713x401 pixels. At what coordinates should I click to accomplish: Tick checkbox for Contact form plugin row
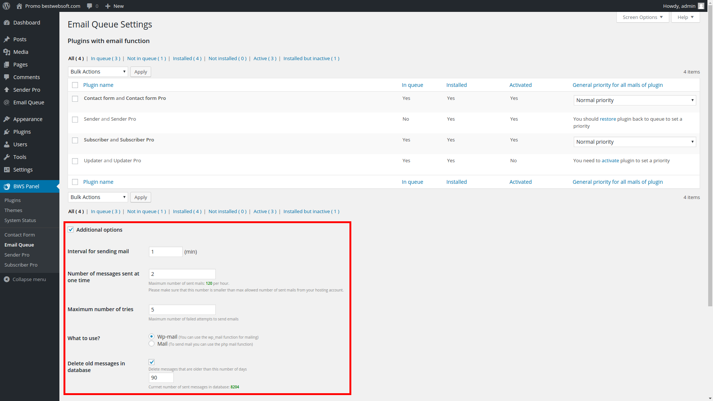coord(75,99)
